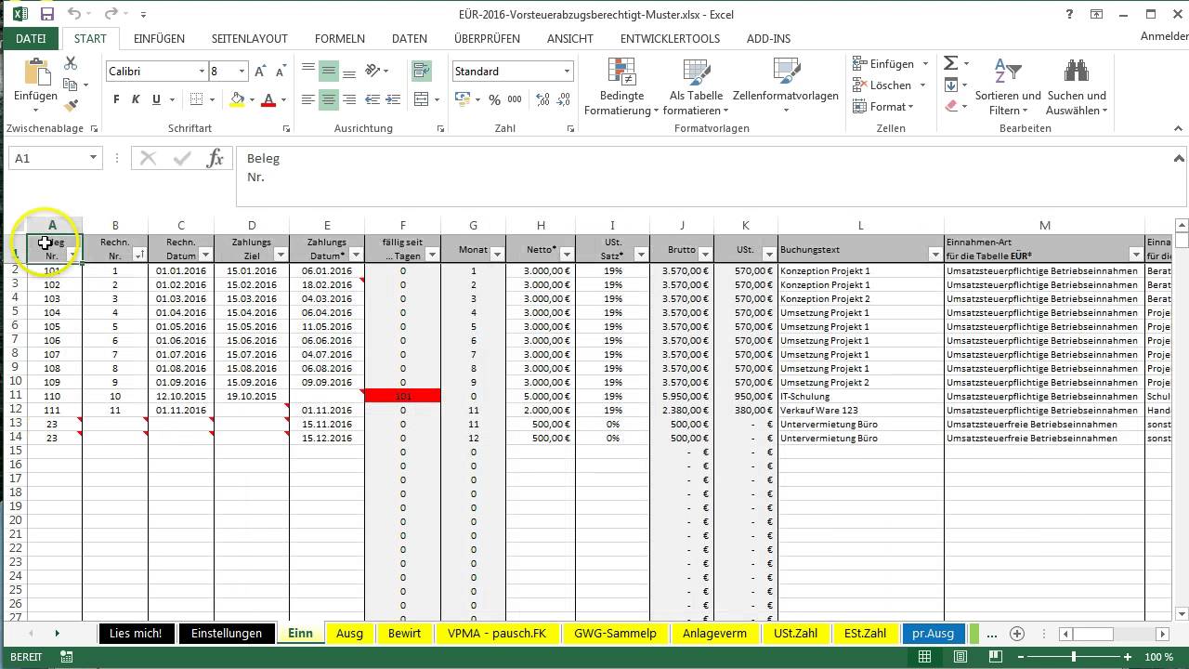Open Bedingte Formatierung menu
Screen dimensions: 1189x669
621,87
